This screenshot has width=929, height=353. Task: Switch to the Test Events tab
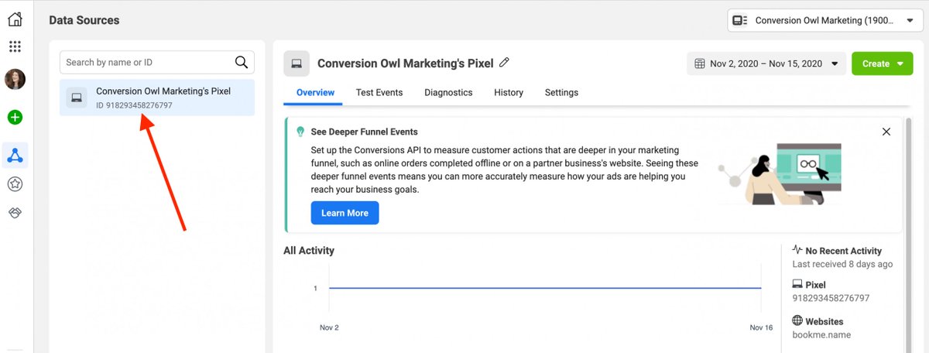(x=379, y=93)
